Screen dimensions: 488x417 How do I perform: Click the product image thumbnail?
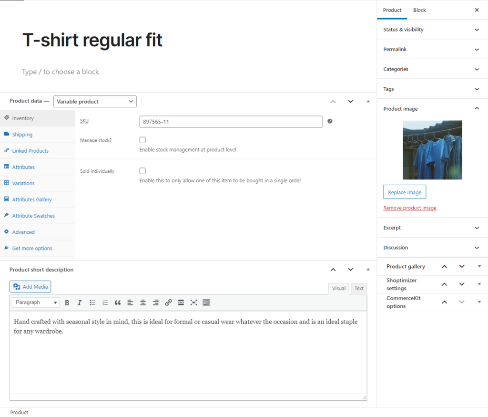click(x=432, y=149)
